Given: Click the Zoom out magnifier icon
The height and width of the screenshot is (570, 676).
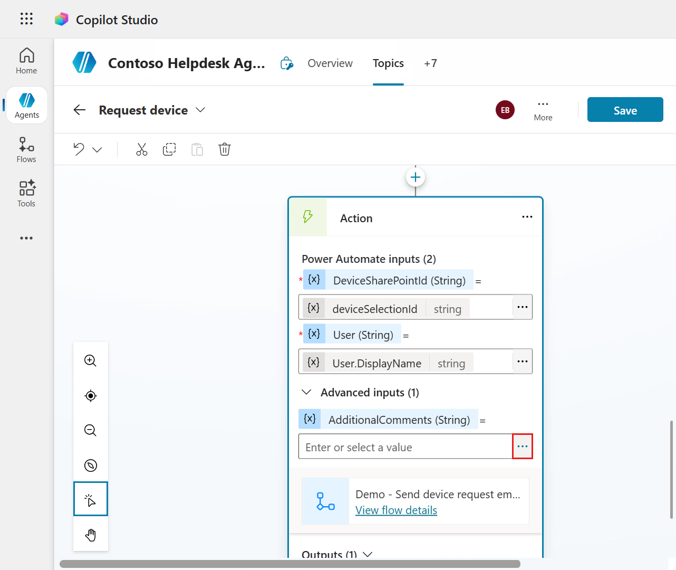Looking at the screenshot, I should pyautogui.click(x=91, y=430).
